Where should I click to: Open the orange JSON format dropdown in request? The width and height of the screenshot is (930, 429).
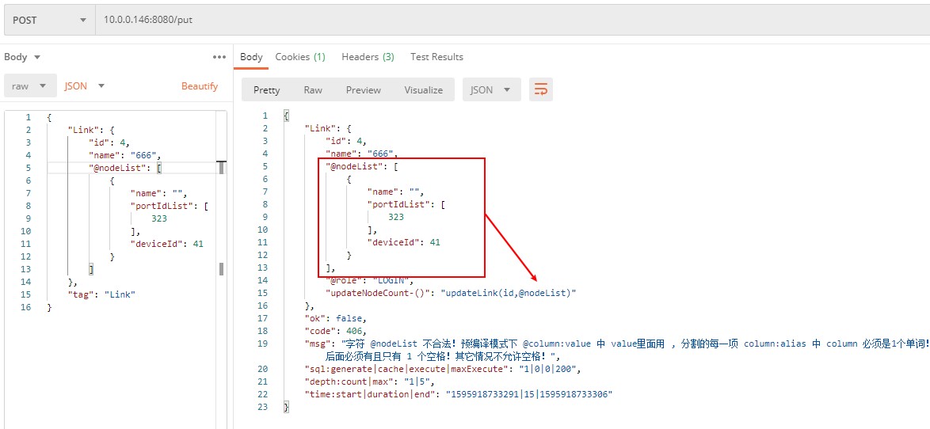pyautogui.click(x=84, y=86)
